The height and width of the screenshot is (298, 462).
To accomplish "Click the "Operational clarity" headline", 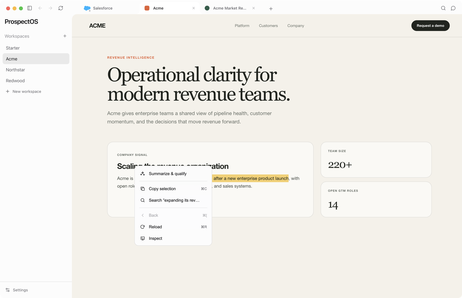I will 198,84.
